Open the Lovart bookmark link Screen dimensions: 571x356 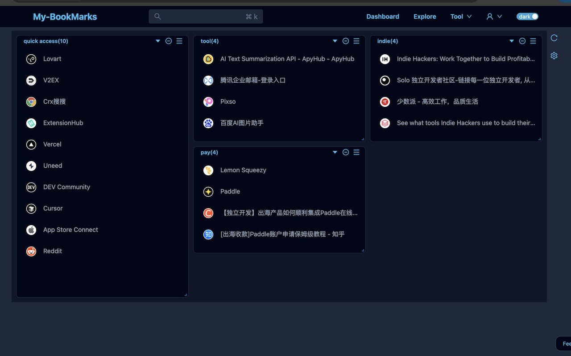coord(52,59)
